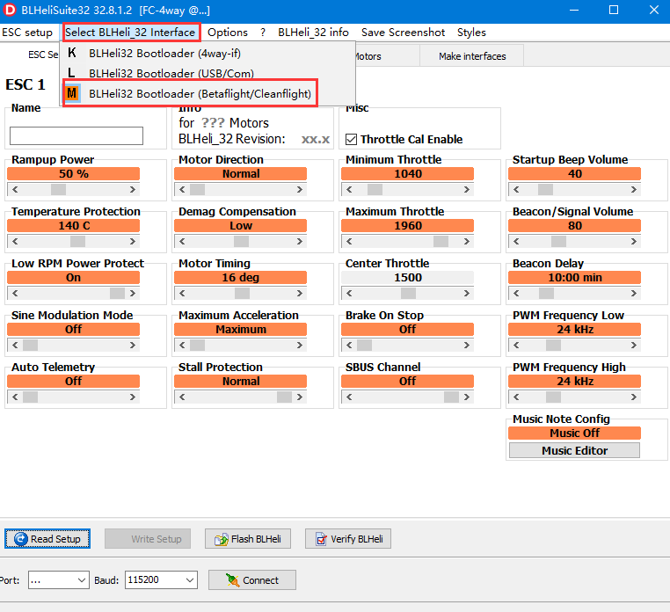
Task: Increase Startup Beep Volume with right arrow
Action: pos(634,189)
